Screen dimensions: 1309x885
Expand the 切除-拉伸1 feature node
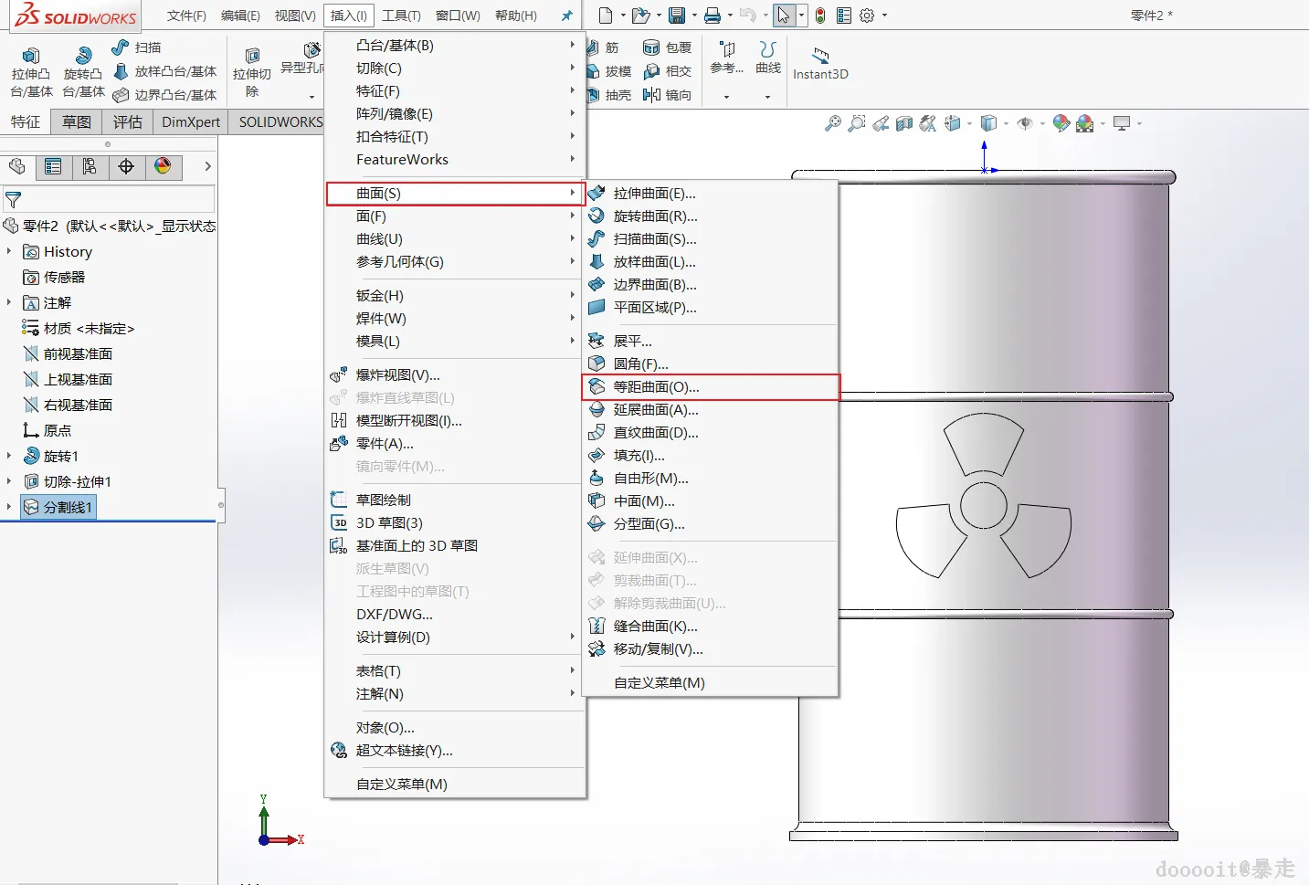9,481
